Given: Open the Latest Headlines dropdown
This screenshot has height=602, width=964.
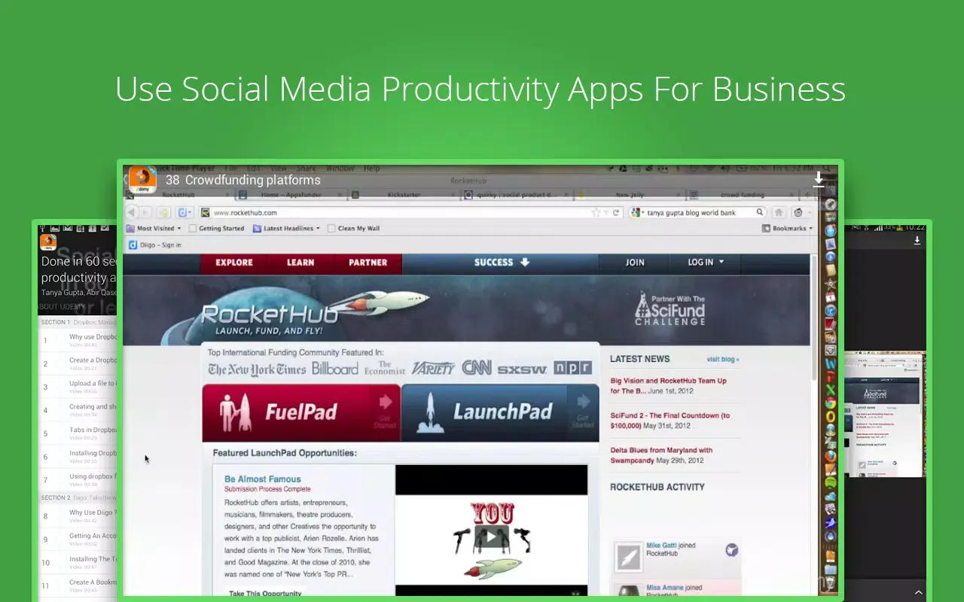Looking at the screenshot, I should tap(286, 228).
